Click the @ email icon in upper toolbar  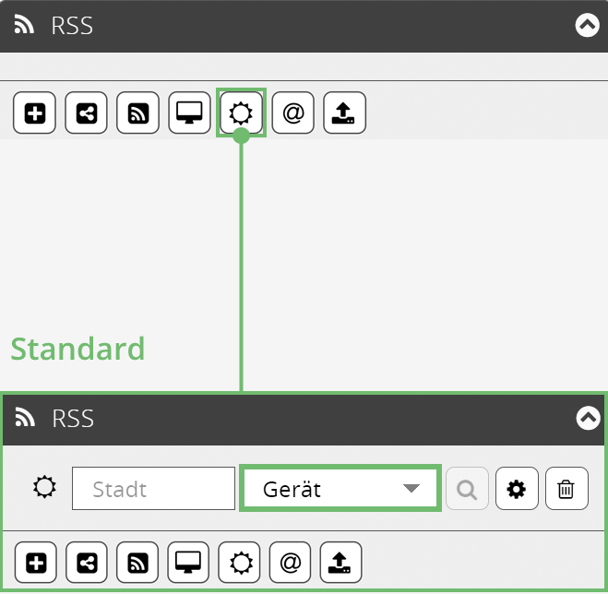coord(293,113)
